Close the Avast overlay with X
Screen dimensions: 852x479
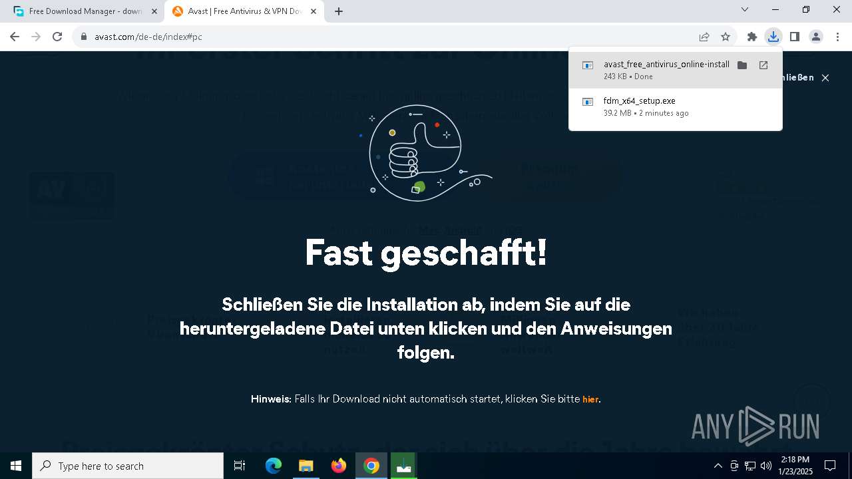click(825, 78)
